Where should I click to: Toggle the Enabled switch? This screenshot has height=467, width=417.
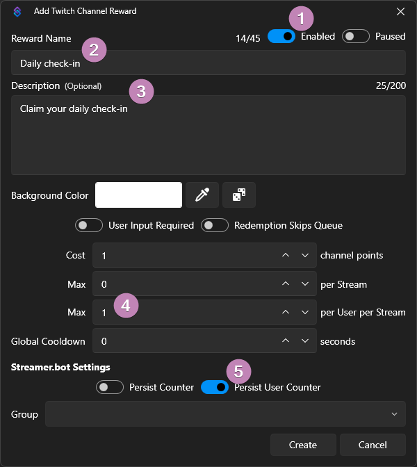click(281, 36)
